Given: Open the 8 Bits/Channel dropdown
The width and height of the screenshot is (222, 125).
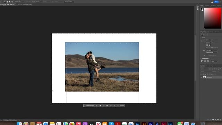Looking at the screenshot, I should tap(212, 52).
